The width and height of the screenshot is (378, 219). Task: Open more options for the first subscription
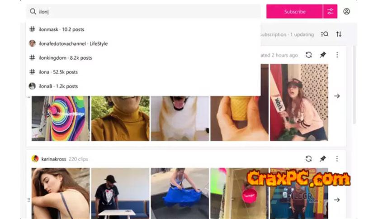point(337,55)
